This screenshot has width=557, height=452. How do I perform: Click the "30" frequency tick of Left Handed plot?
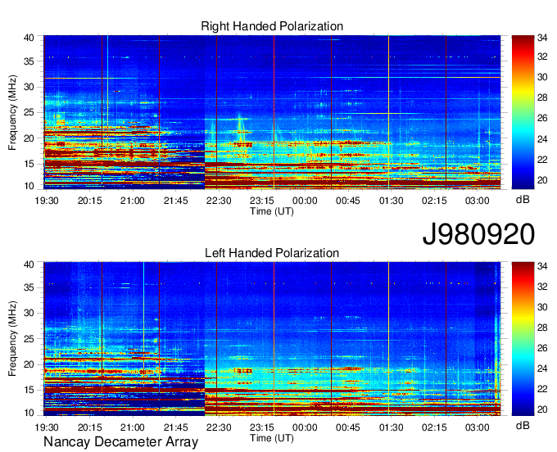pos(29,313)
